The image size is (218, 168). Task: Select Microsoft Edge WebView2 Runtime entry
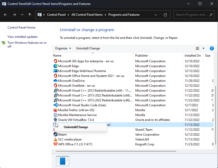tap(133, 71)
